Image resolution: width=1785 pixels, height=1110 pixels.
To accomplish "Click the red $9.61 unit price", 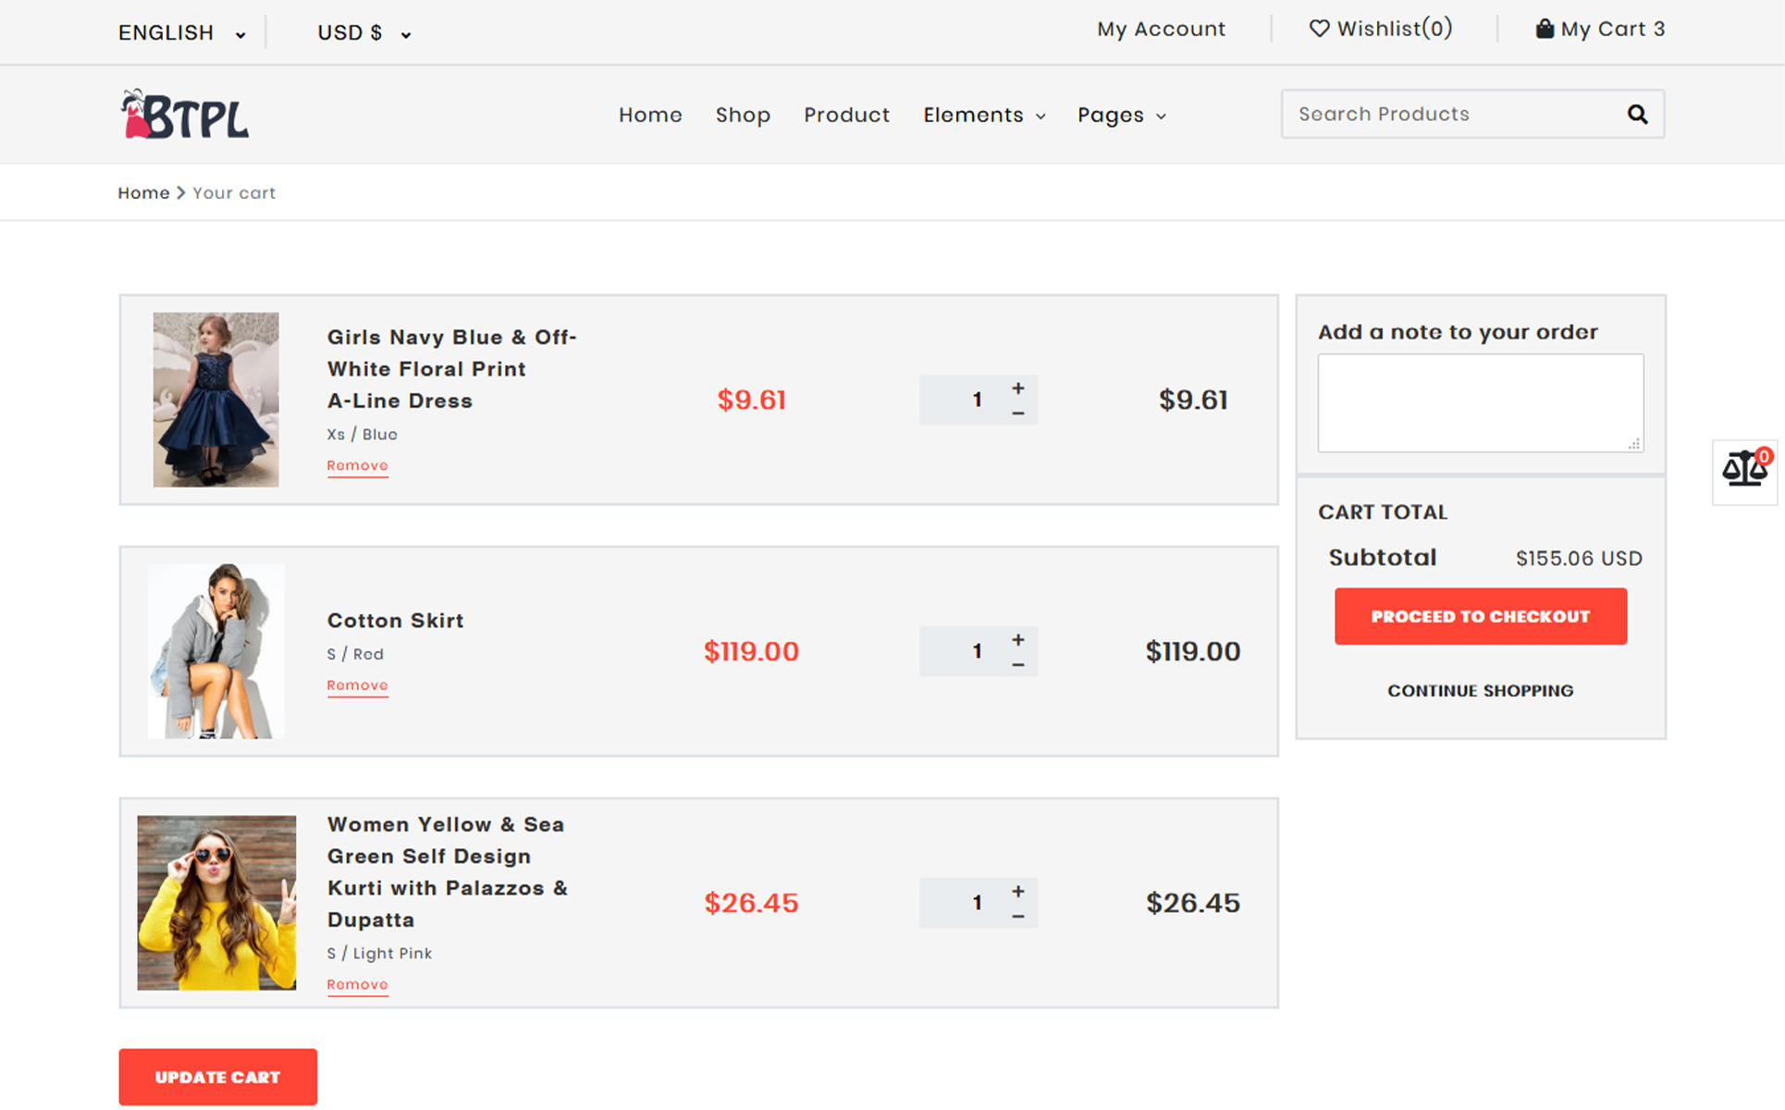I will (751, 400).
